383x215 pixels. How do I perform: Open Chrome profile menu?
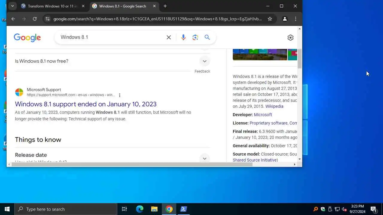coord(285,19)
